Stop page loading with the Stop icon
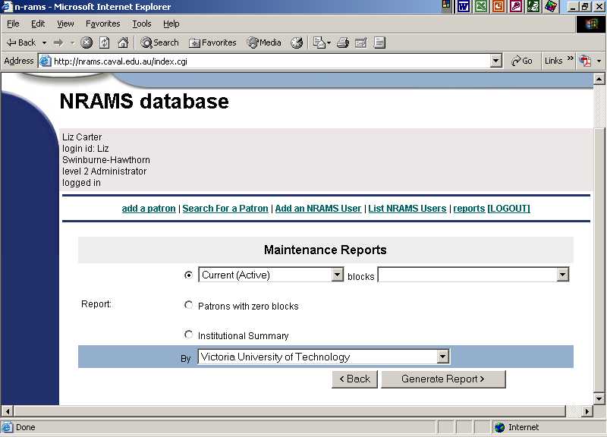This screenshot has height=437, width=607. pyautogui.click(x=86, y=42)
